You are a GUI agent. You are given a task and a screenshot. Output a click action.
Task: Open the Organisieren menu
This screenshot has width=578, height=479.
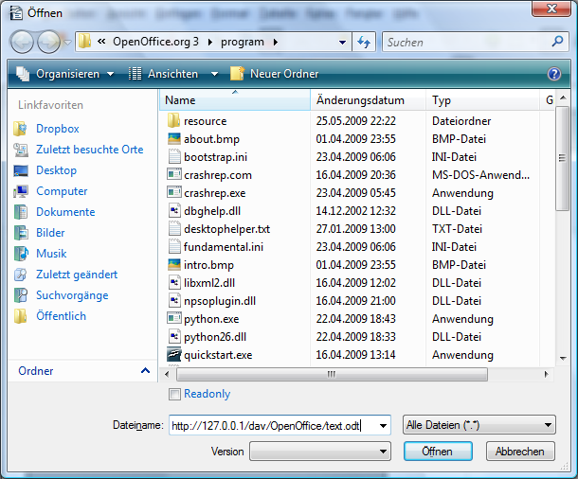tap(65, 74)
